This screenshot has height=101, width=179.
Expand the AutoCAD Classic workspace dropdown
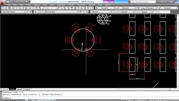pyautogui.click(x=25, y=12)
